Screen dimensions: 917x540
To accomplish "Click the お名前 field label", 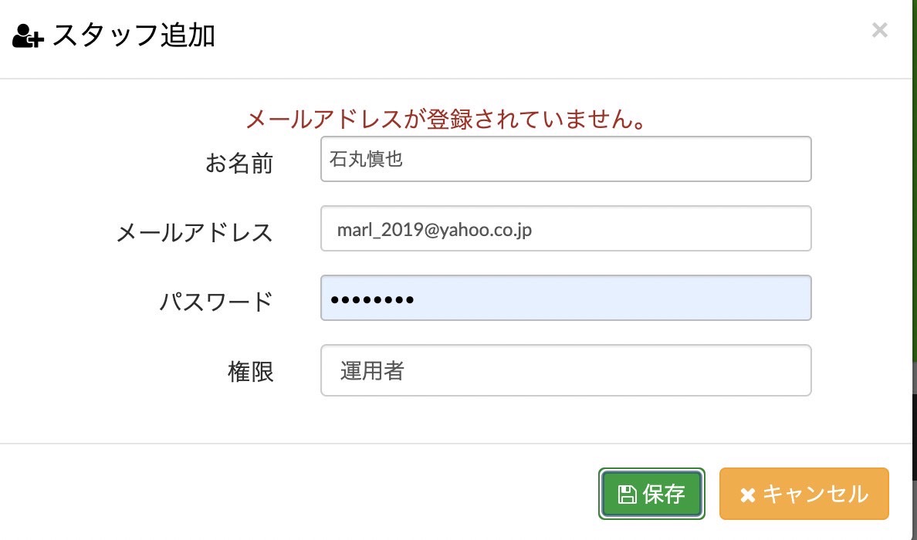I will point(239,163).
